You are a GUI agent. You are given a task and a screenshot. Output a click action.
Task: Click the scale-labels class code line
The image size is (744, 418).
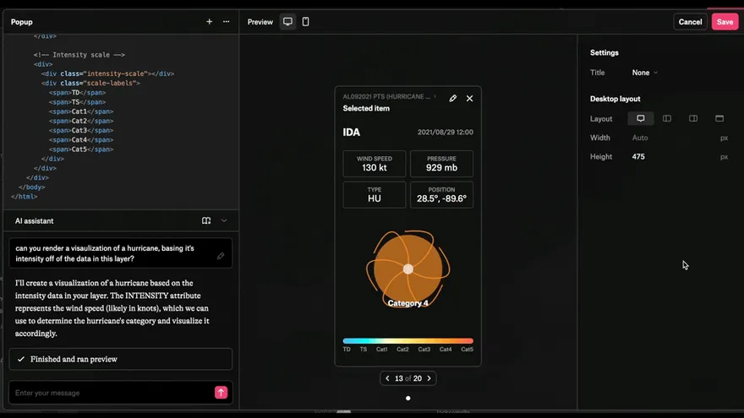pos(90,83)
